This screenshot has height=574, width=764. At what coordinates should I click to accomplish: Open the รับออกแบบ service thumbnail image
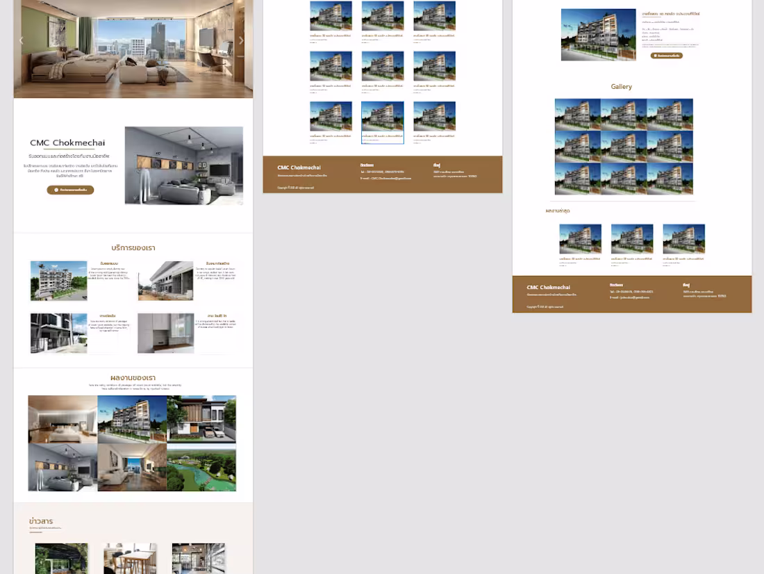pos(58,281)
